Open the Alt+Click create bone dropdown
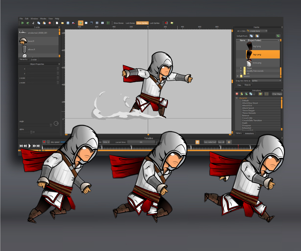 tap(257, 31)
